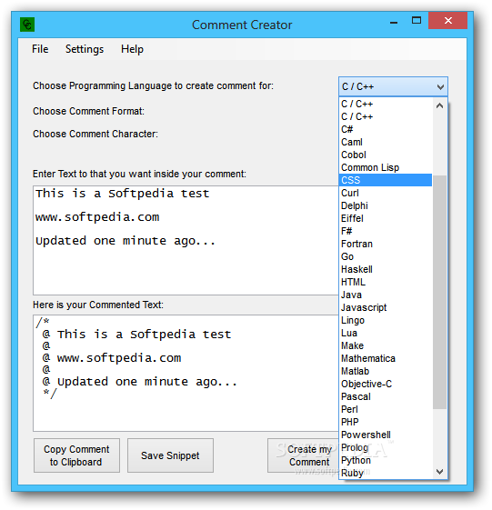Pick Make from the language list
Viewport: 492px width, 510px height.
click(386, 345)
